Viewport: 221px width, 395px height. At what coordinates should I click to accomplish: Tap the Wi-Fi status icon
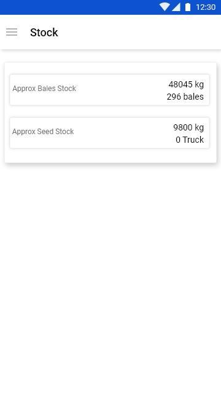[x=165, y=7]
